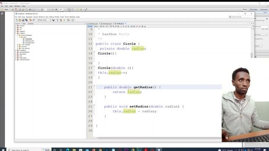Expand the Test Packages node
The width and height of the screenshot is (269, 151).
pos(18,44)
